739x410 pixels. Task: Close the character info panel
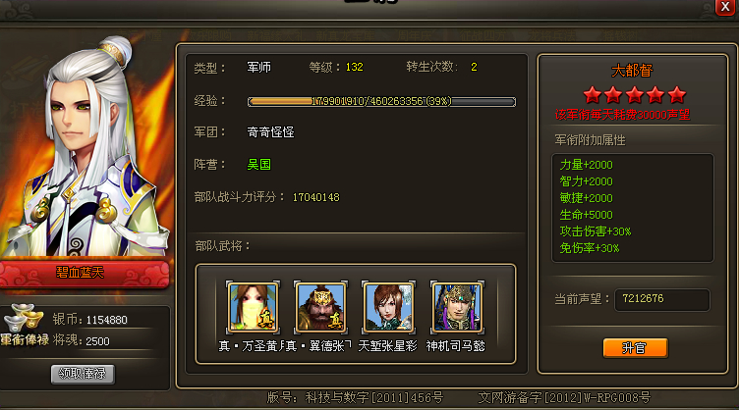726,8
